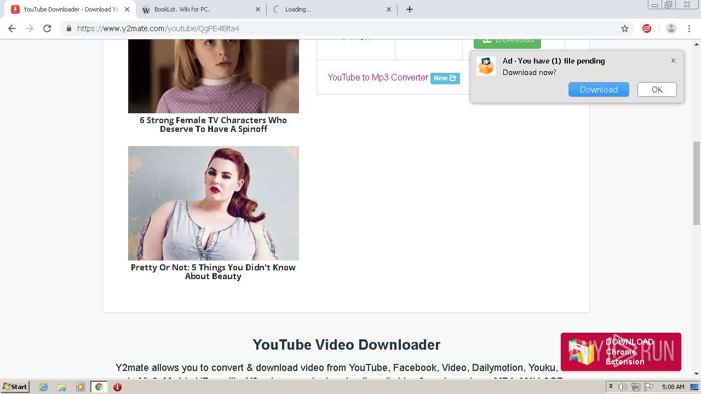701x394 pixels.
Task: Click the lock icon in address bar
Action: coord(69,28)
